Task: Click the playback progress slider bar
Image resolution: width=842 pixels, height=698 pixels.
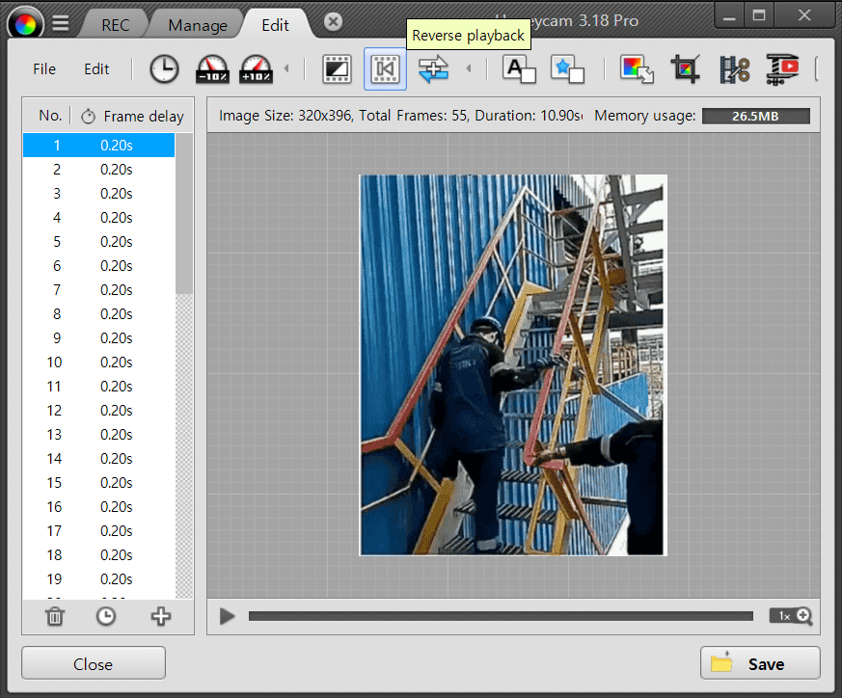Action: tap(500, 616)
